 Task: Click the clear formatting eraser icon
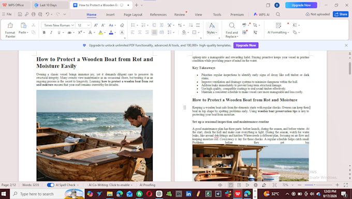coord(122,25)
